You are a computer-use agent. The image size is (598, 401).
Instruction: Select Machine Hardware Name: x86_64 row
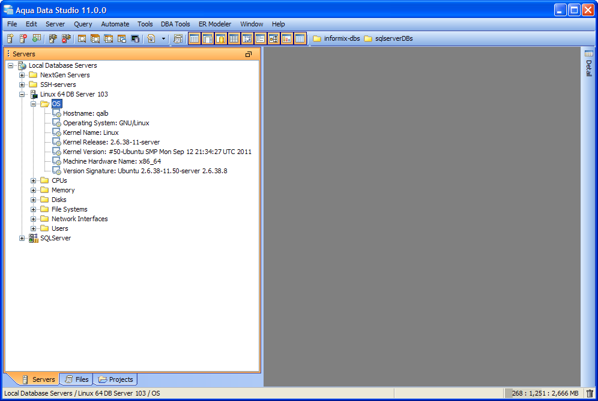click(112, 161)
